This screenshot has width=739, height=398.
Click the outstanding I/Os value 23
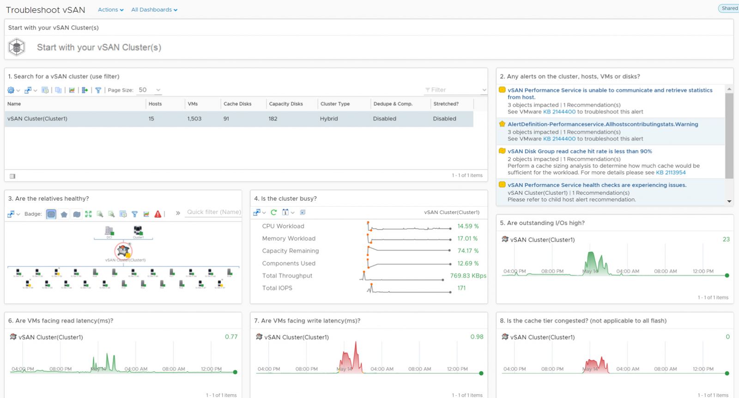click(x=726, y=239)
